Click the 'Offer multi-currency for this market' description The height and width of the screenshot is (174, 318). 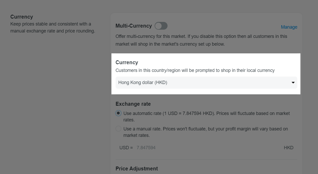pyautogui.click(x=201, y=40)
